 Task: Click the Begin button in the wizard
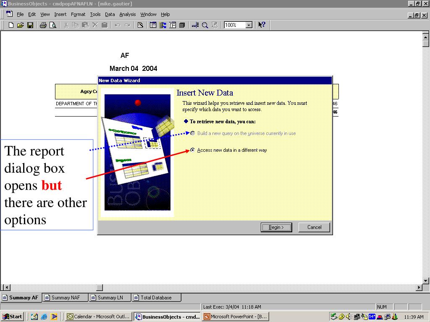tap(276, 227)
